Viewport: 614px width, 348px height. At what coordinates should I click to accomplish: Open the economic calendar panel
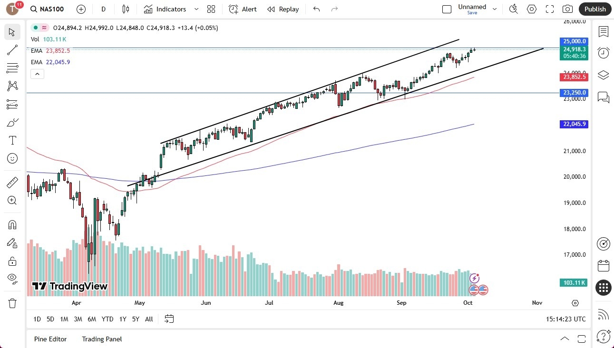pos(603,265)
